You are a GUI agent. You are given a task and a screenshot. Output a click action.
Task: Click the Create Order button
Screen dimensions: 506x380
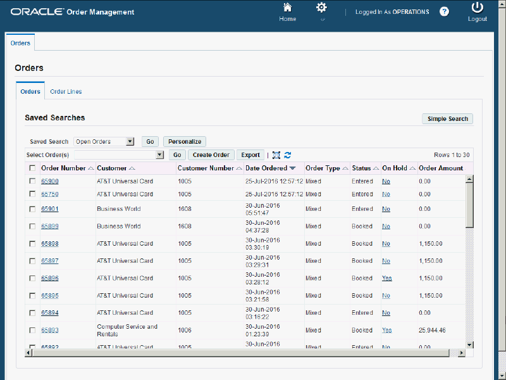(211, 155)
